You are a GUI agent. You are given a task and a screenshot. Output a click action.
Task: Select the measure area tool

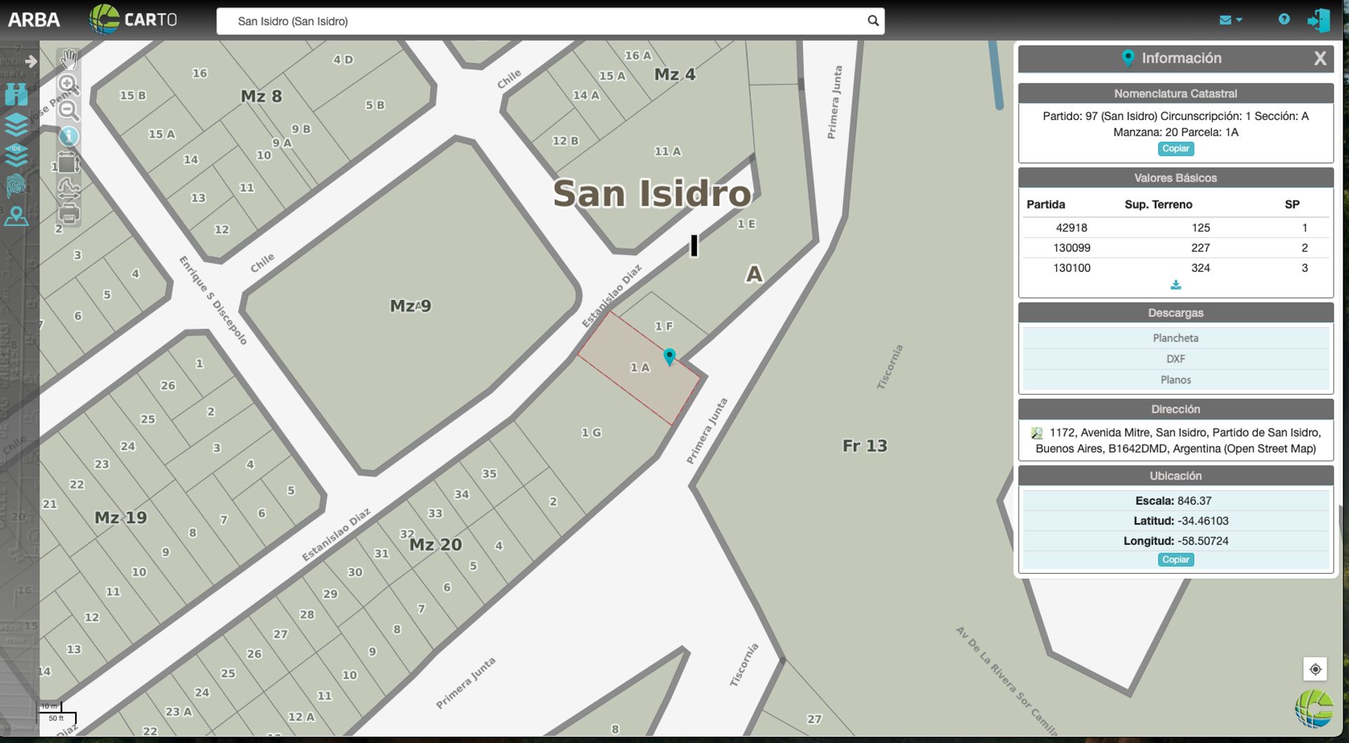pyautogui.click(x=68, y=163)
